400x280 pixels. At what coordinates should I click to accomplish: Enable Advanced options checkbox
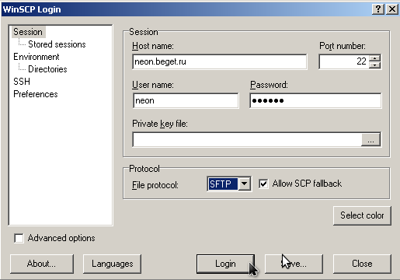click(x=19, y=238)
